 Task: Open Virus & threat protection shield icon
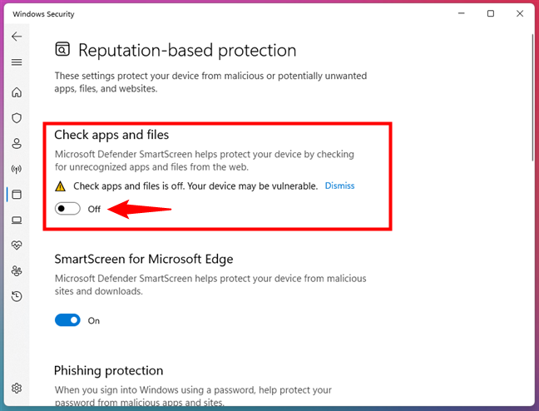[17, 118]
